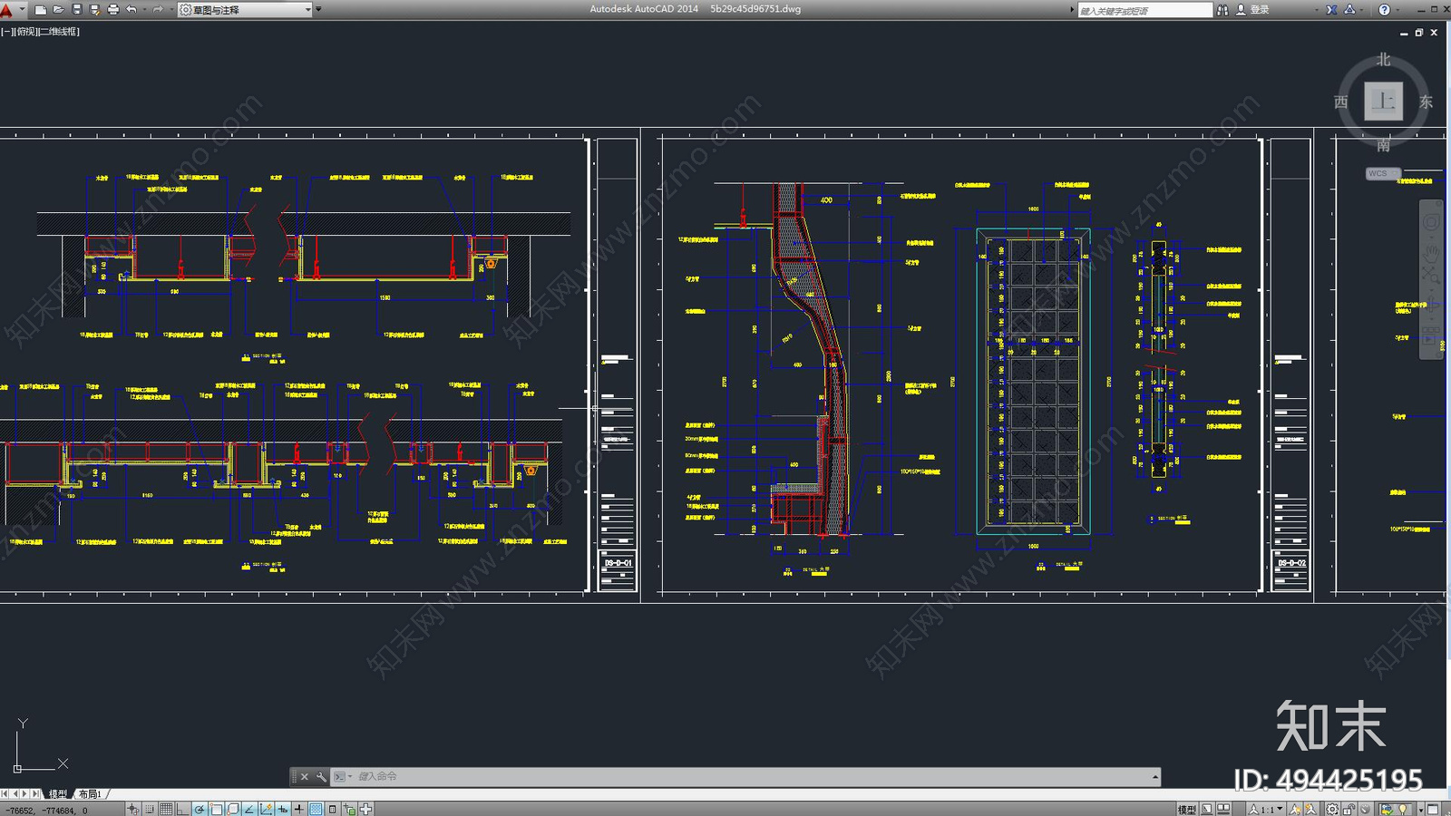Image resolution: width=1451 pixels, height=816 pixels.
Task: Toggle Grid display in the status bar
Action: 166,809
